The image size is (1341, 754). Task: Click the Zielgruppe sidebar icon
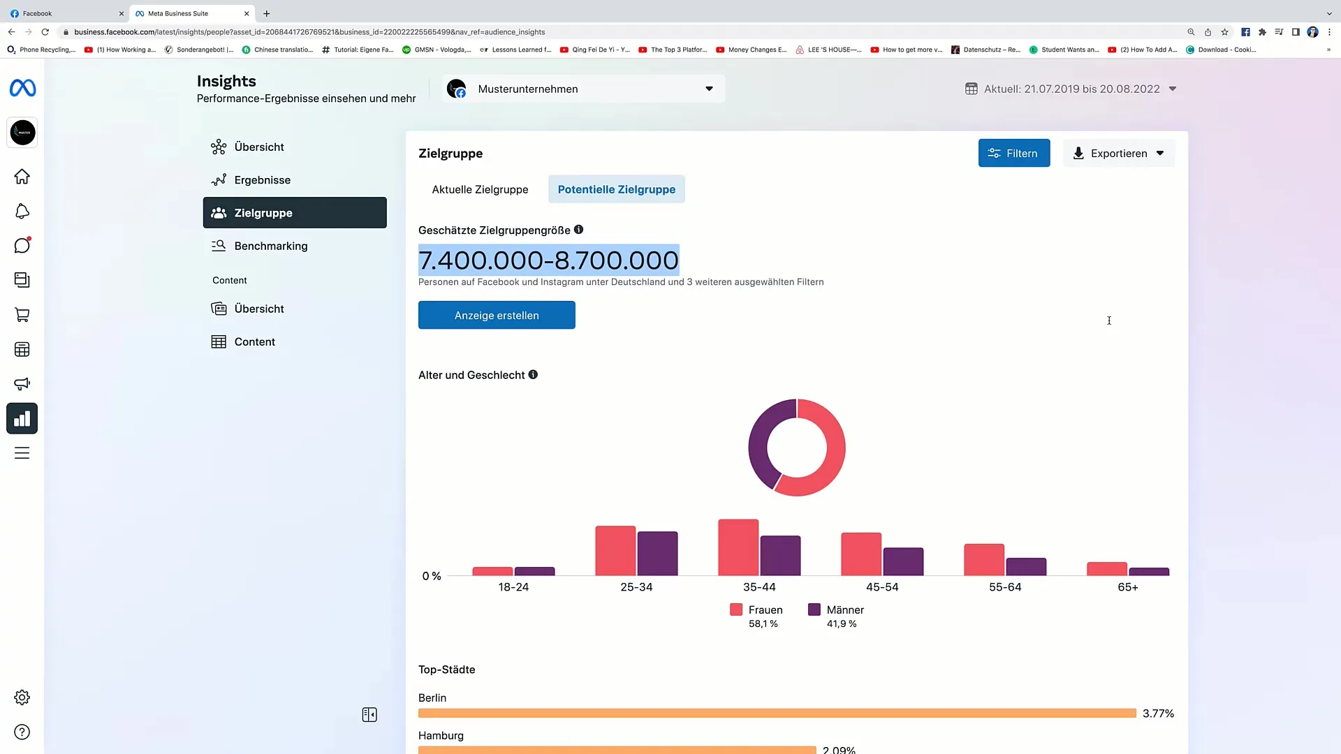[x=219, y=213]
